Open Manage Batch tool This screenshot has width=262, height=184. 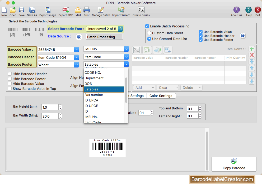pos(101,10)
